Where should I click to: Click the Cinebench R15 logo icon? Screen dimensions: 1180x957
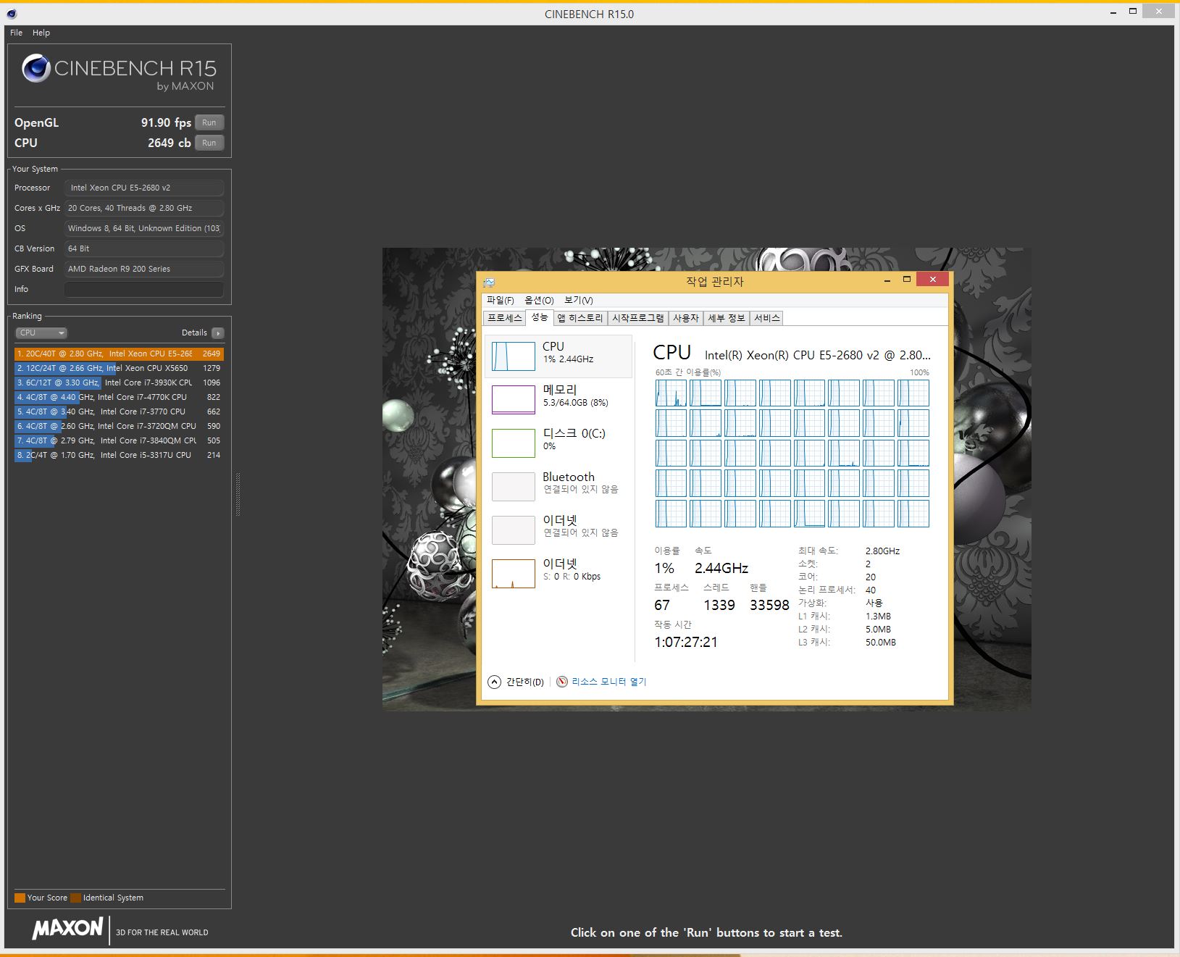[36, 69]
